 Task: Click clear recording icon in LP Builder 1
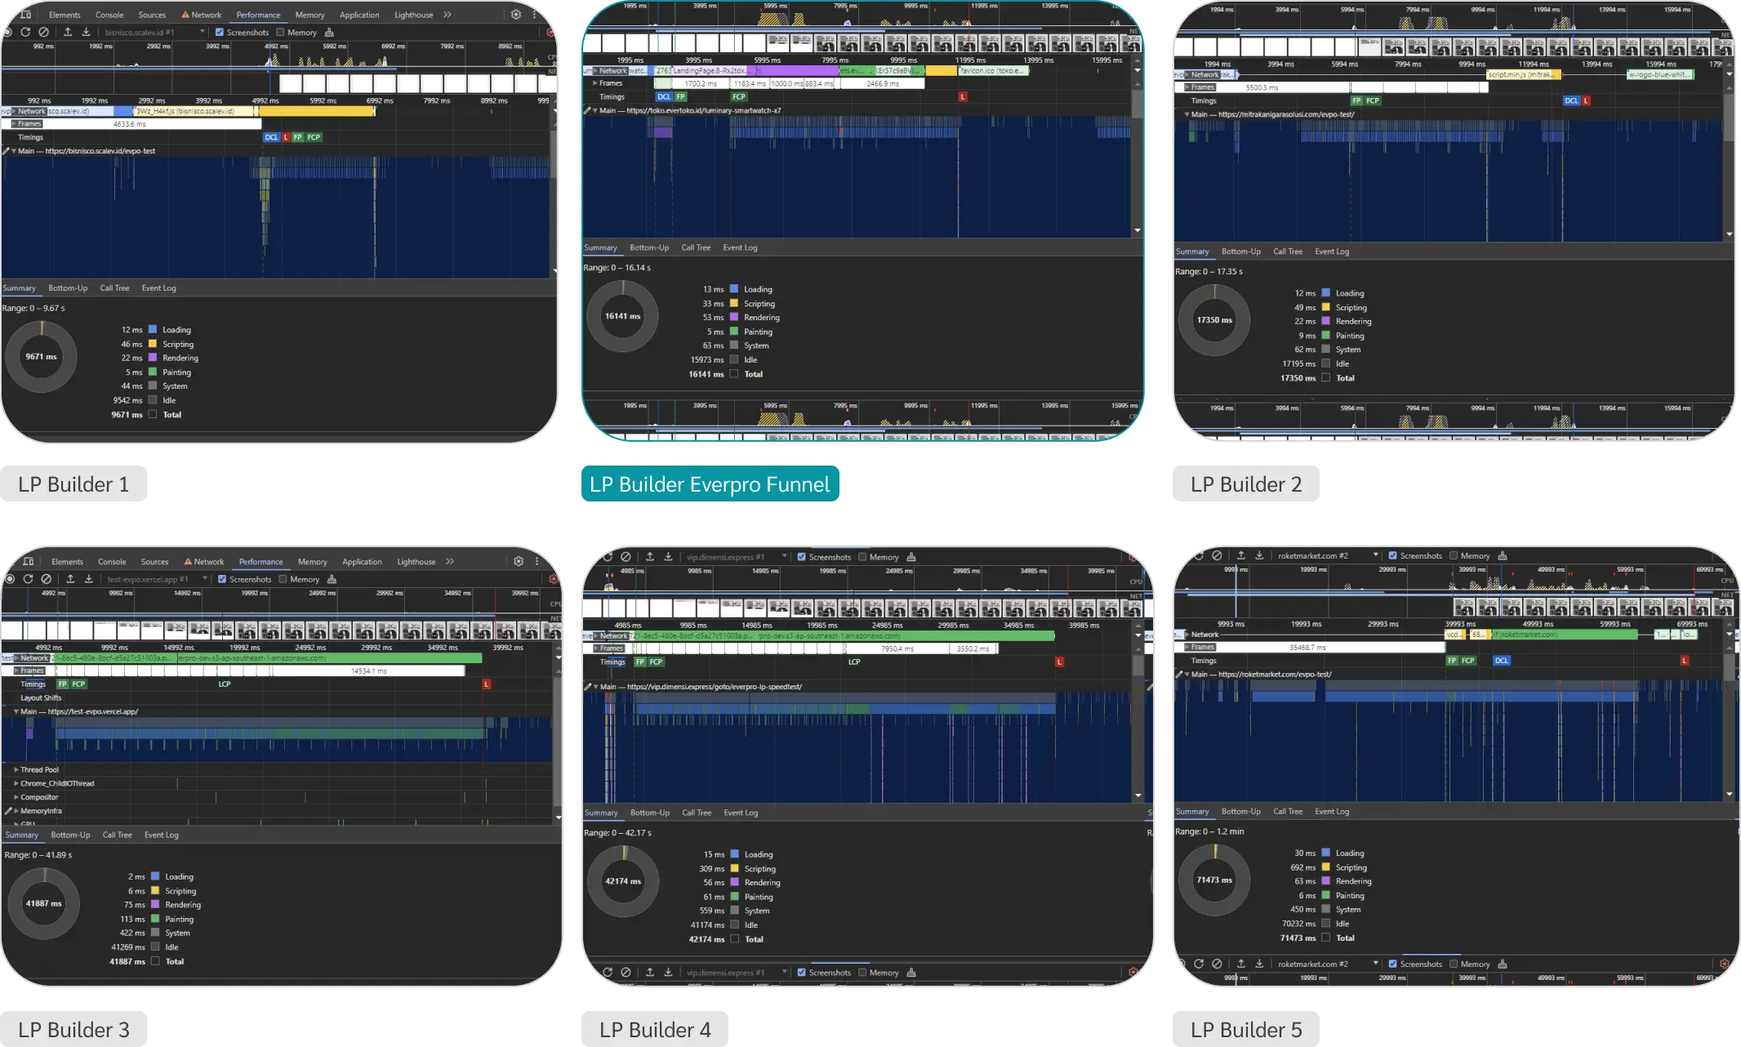(44, 33)
